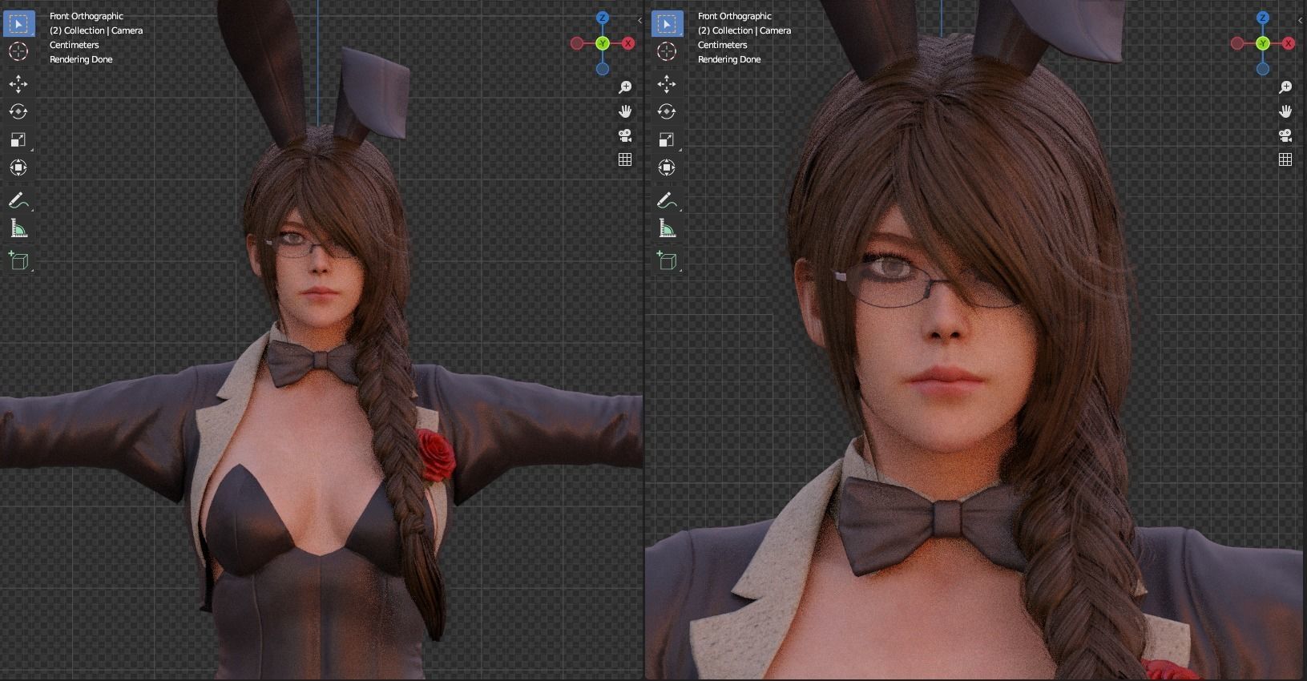The height and width of the screenshot is (681, 1307).
Task: Expand the sidebar arrow in left viewport corner
Action: point(639,20)
